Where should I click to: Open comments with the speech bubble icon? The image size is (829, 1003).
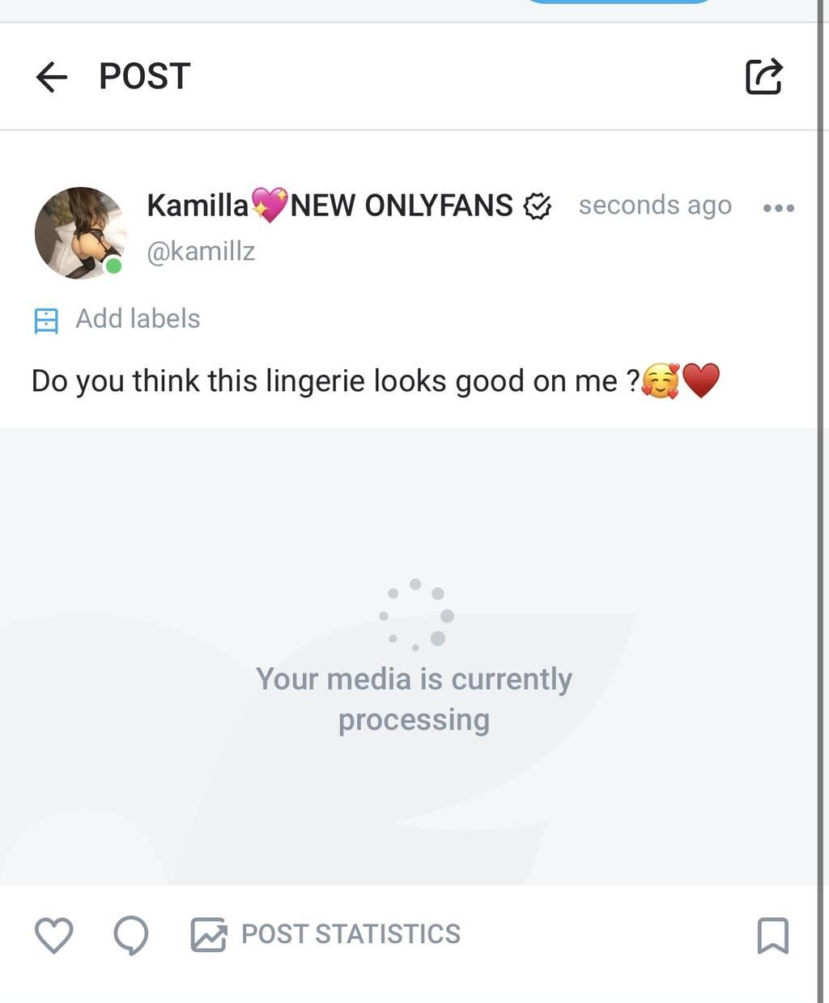(130, 935)
